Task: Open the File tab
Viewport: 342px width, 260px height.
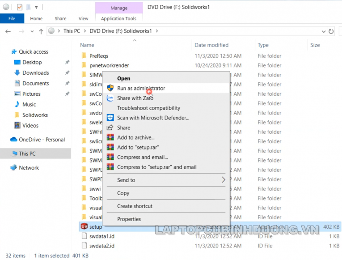Action: (x=12, y=18)
